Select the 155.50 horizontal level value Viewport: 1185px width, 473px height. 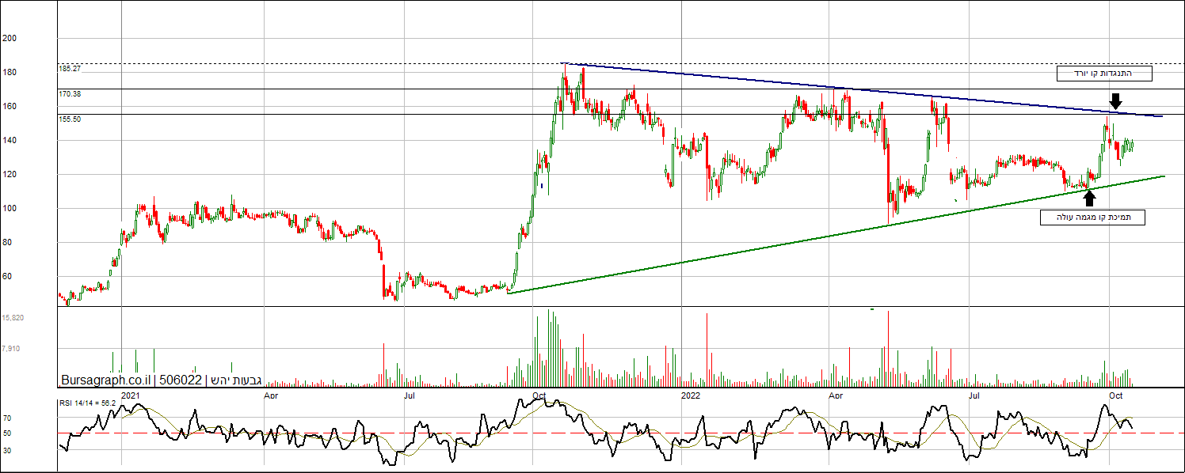70,119
